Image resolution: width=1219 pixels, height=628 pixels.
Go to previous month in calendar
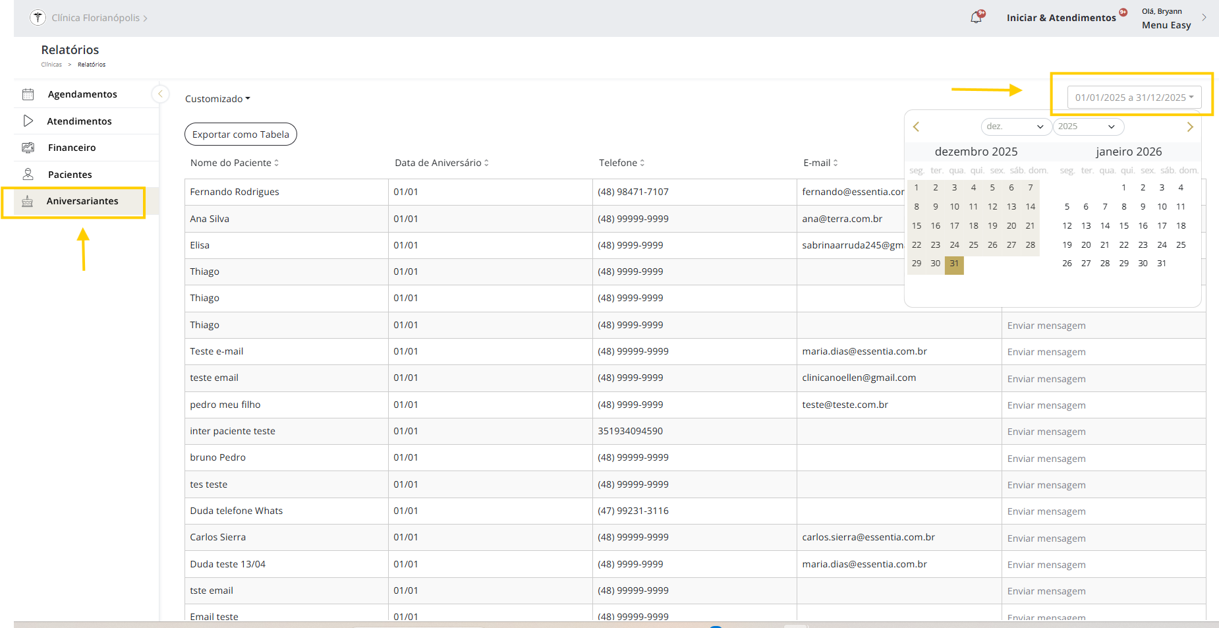tap(916, 127)
